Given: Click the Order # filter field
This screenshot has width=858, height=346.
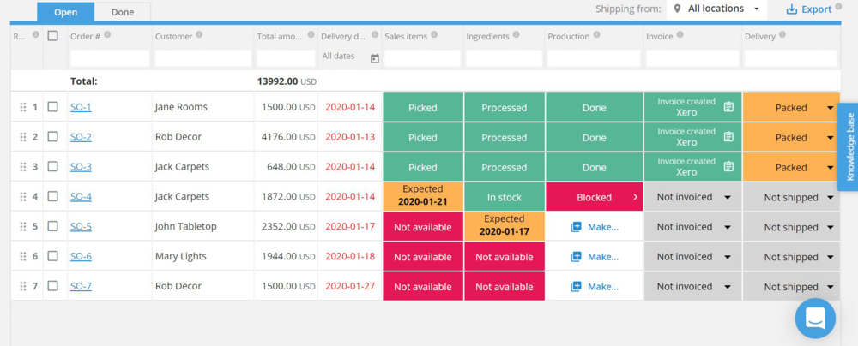Looking at the screenshot, I should (110, 58).
